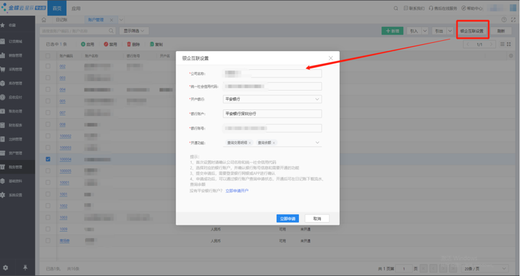Remove the 查询余额 tag

click(274, 142)
